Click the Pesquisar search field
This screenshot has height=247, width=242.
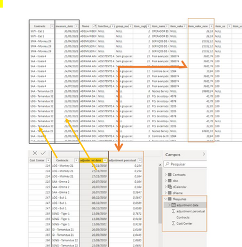click(x=185, y=164)
